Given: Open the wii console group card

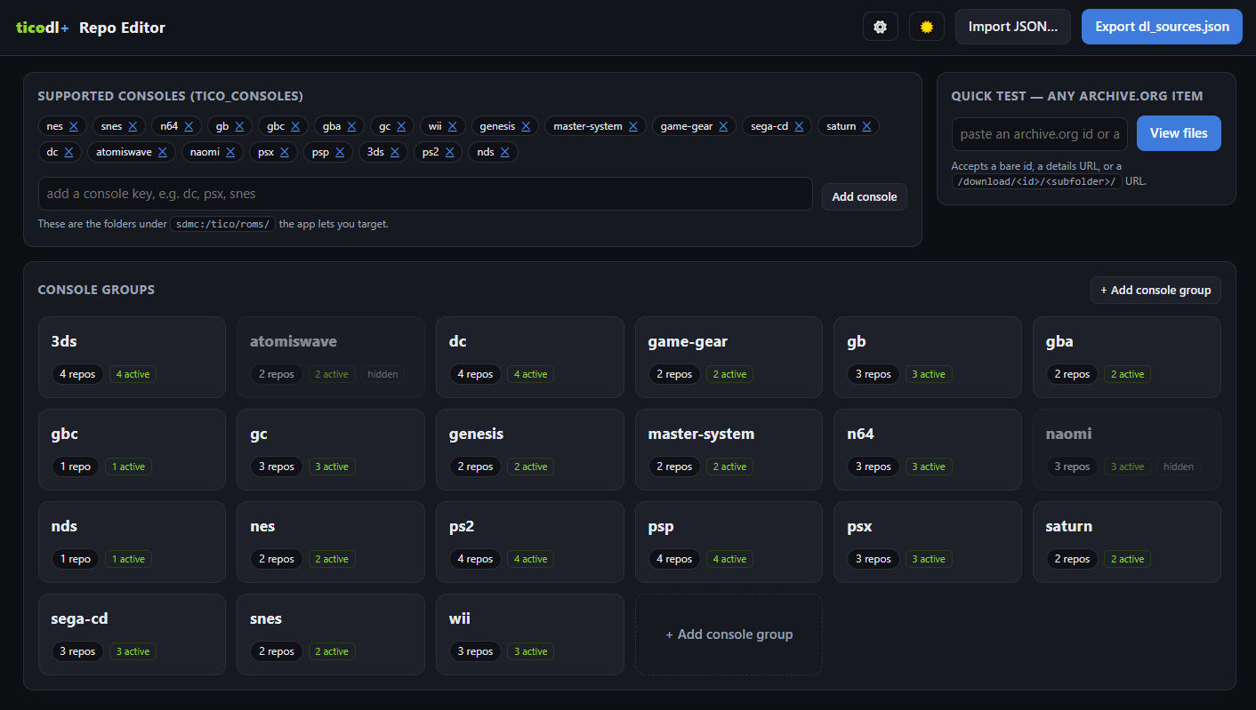Looking at the screenshot, I should [530, 634].
